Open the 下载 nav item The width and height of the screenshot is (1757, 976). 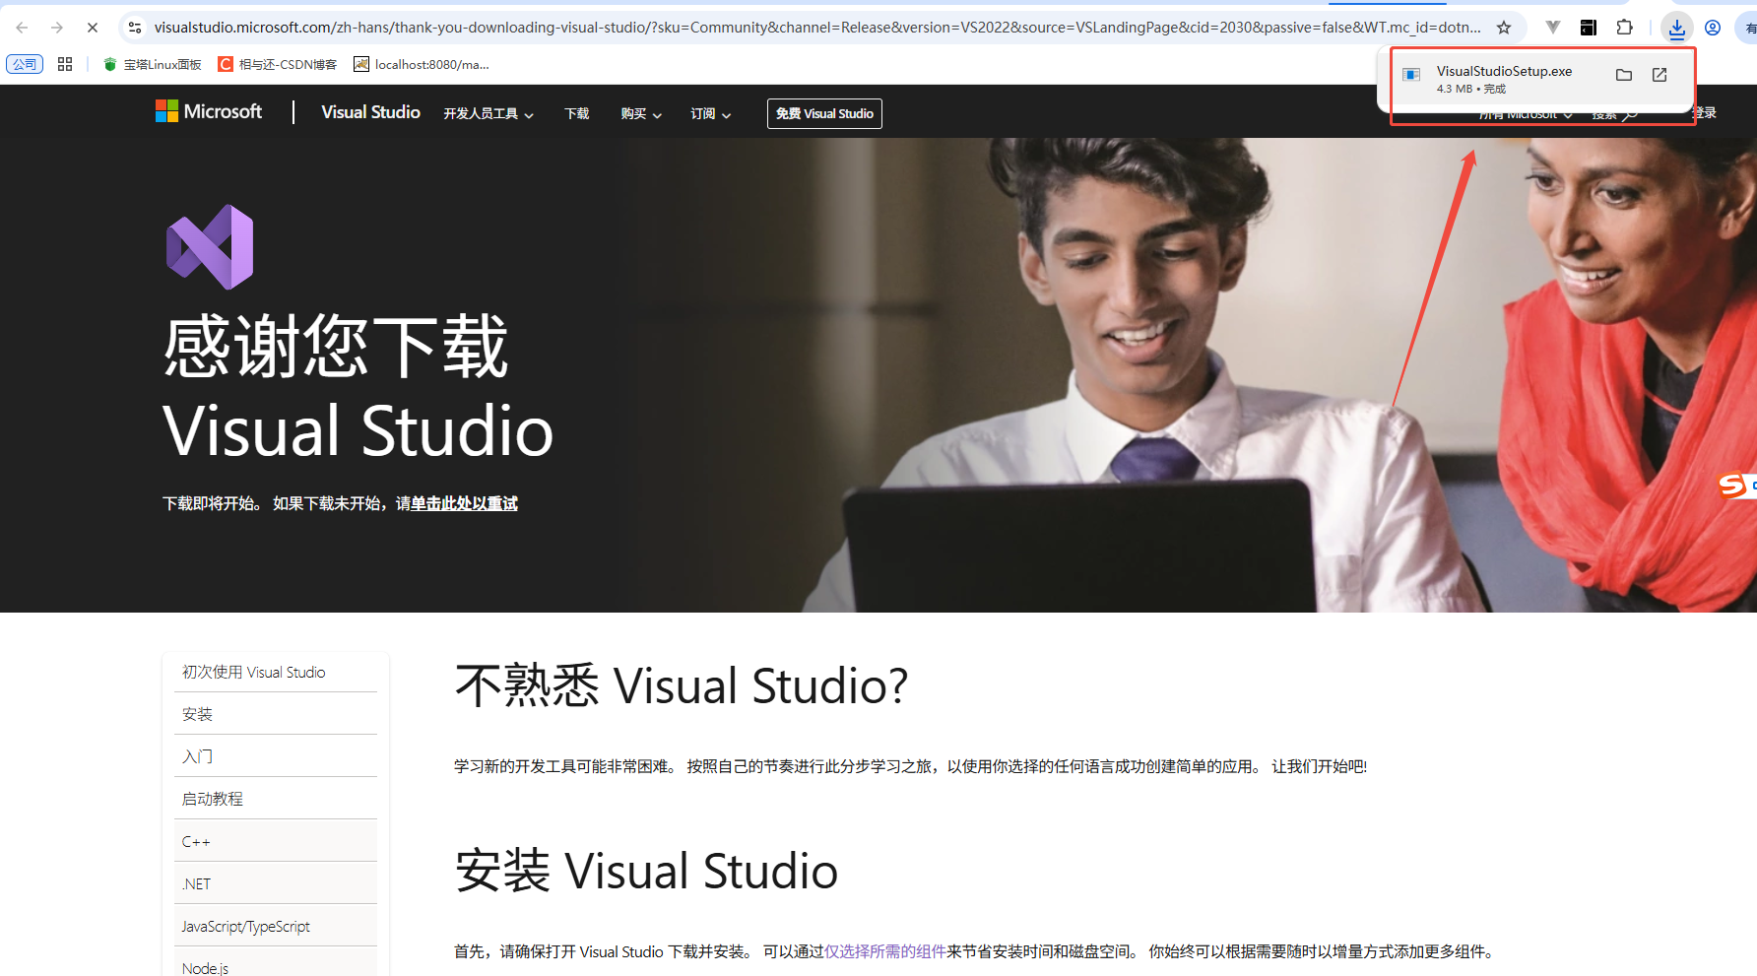coord(576,114)
